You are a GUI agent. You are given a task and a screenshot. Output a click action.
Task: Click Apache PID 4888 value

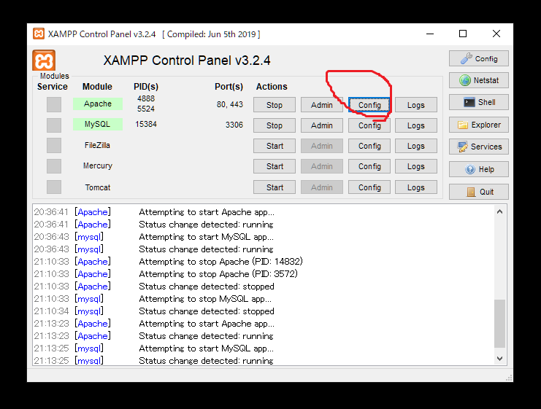pyautogui.click(x=146, y=98)
